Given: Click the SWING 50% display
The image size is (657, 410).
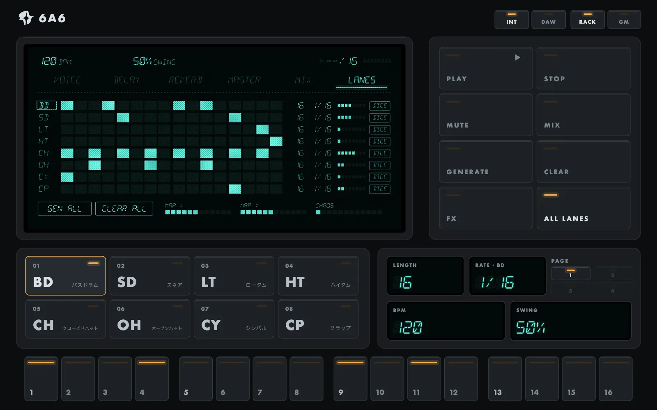Looking at the screenshot, I should click(x=571, y=321).
